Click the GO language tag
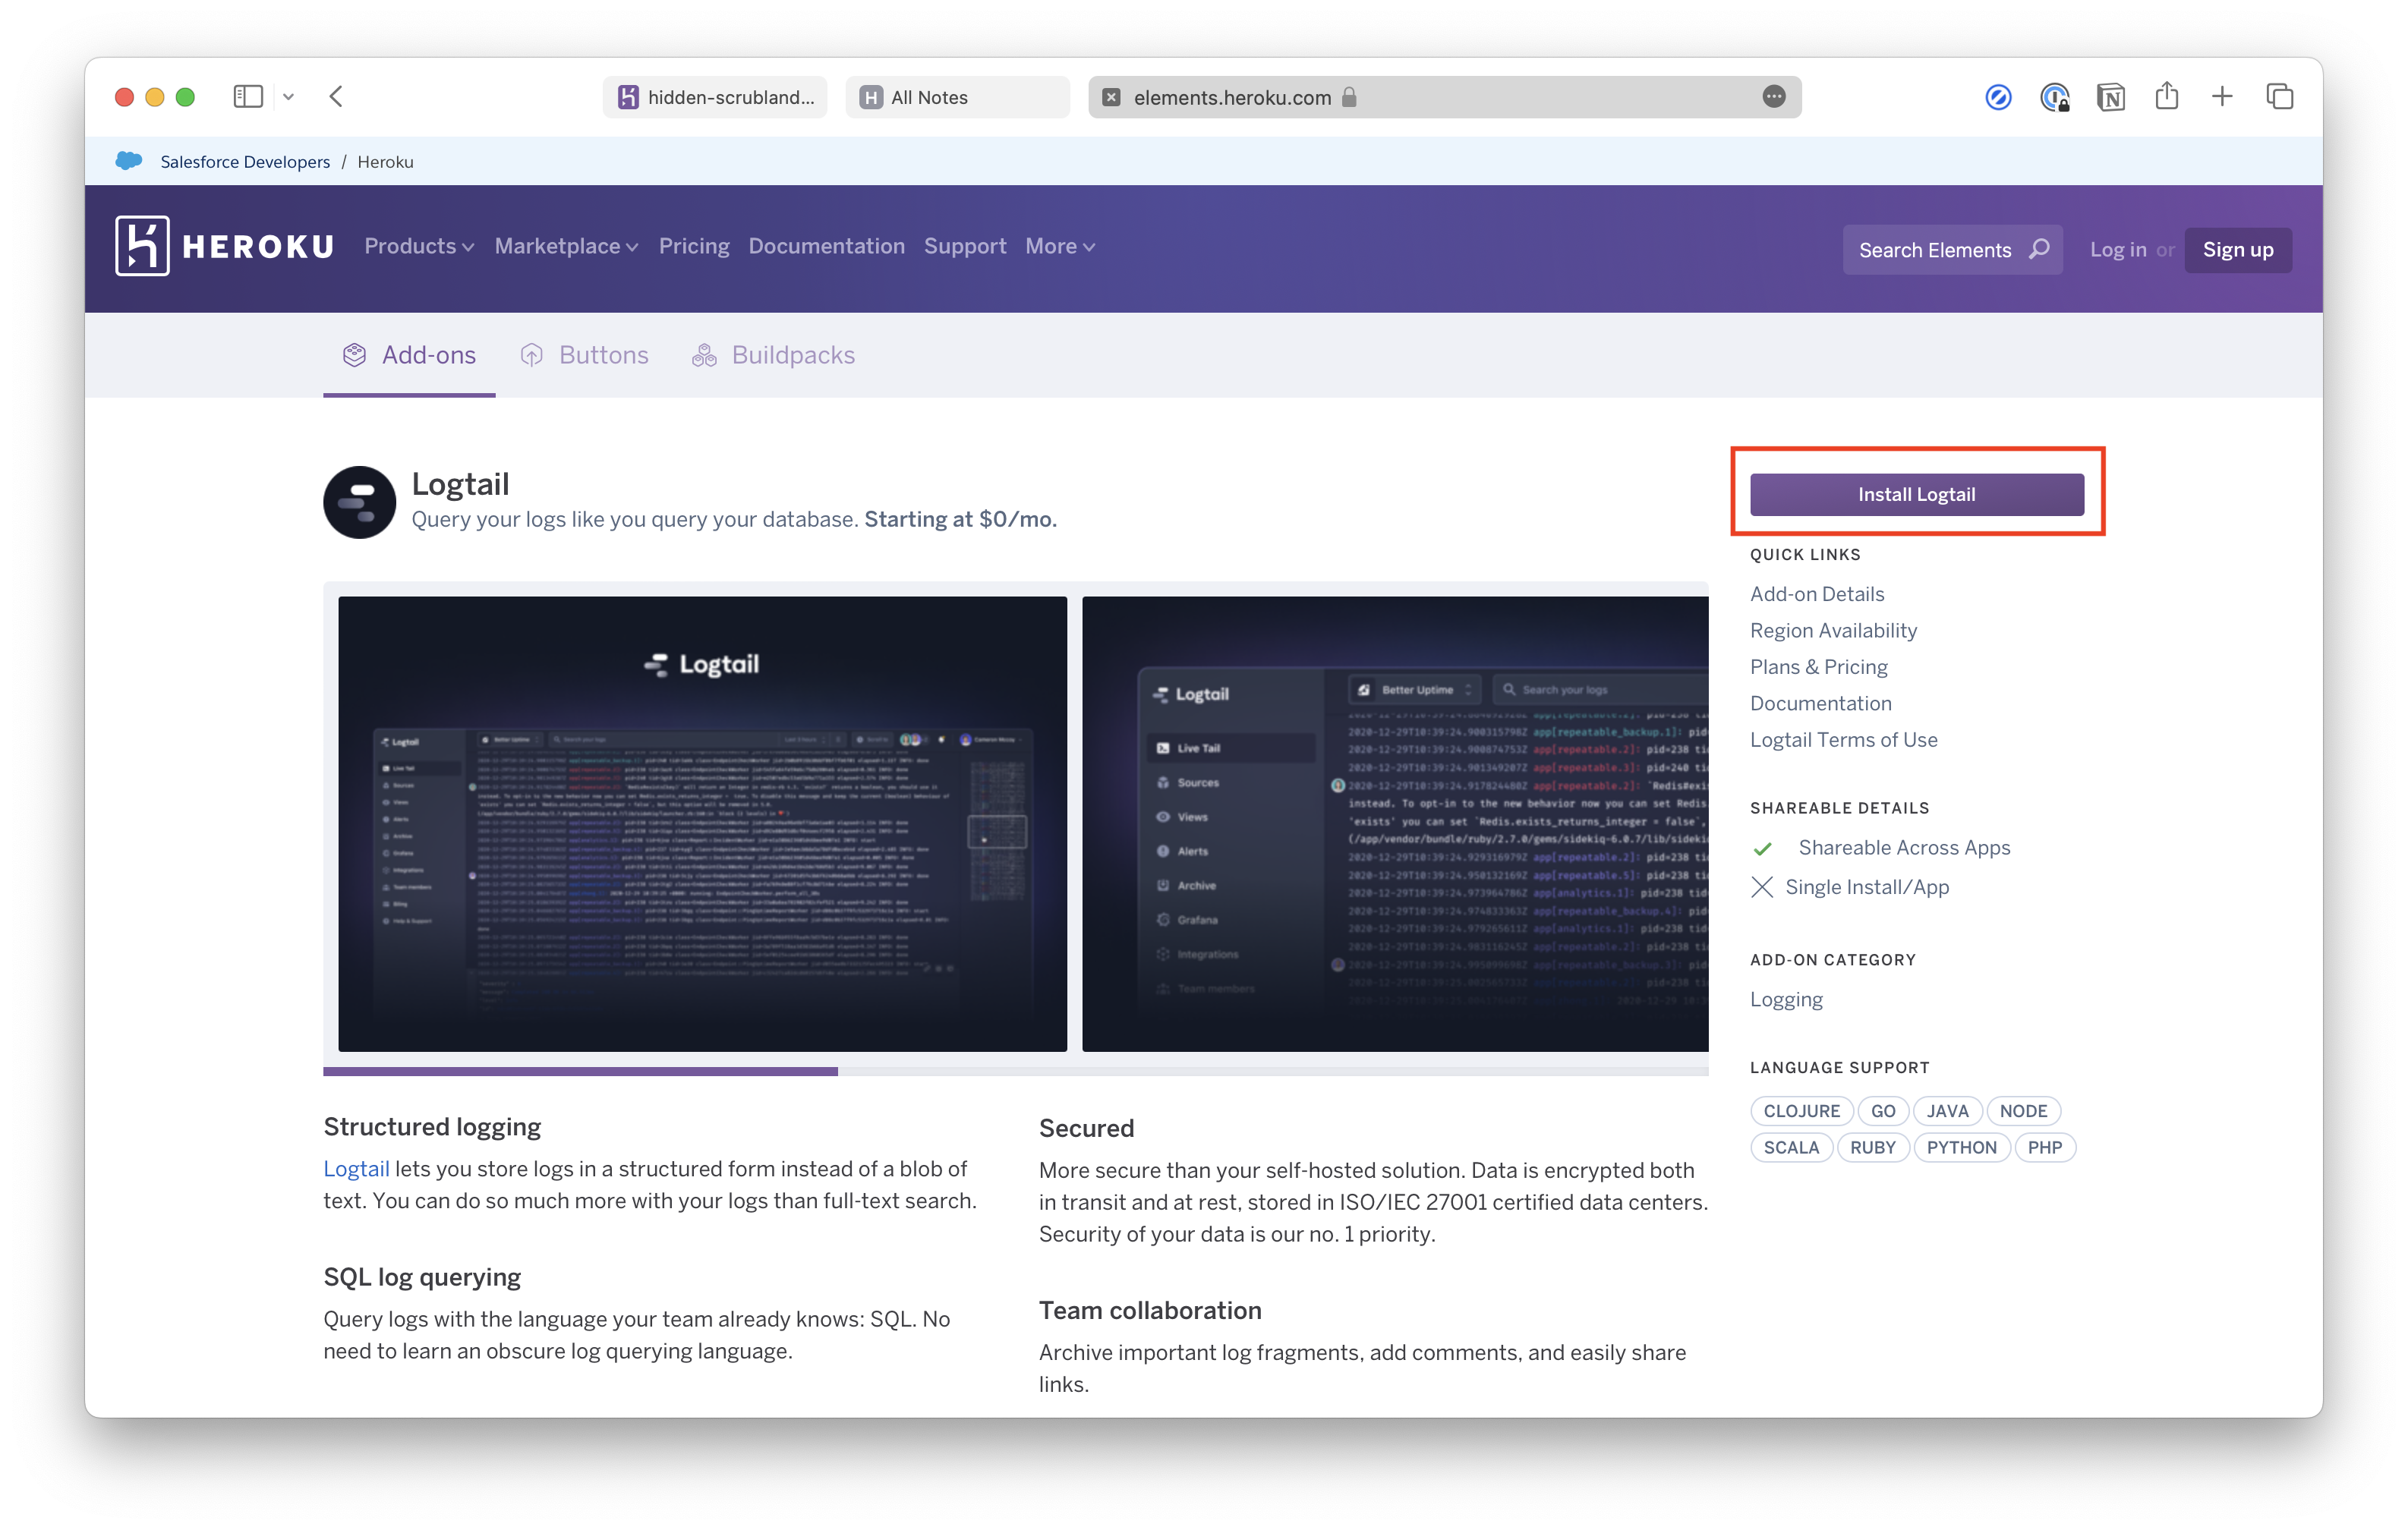 click(1883, 1111)
